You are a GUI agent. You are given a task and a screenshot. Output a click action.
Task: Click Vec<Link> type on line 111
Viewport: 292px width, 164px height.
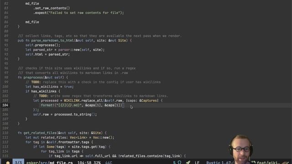tap(78, 138)
